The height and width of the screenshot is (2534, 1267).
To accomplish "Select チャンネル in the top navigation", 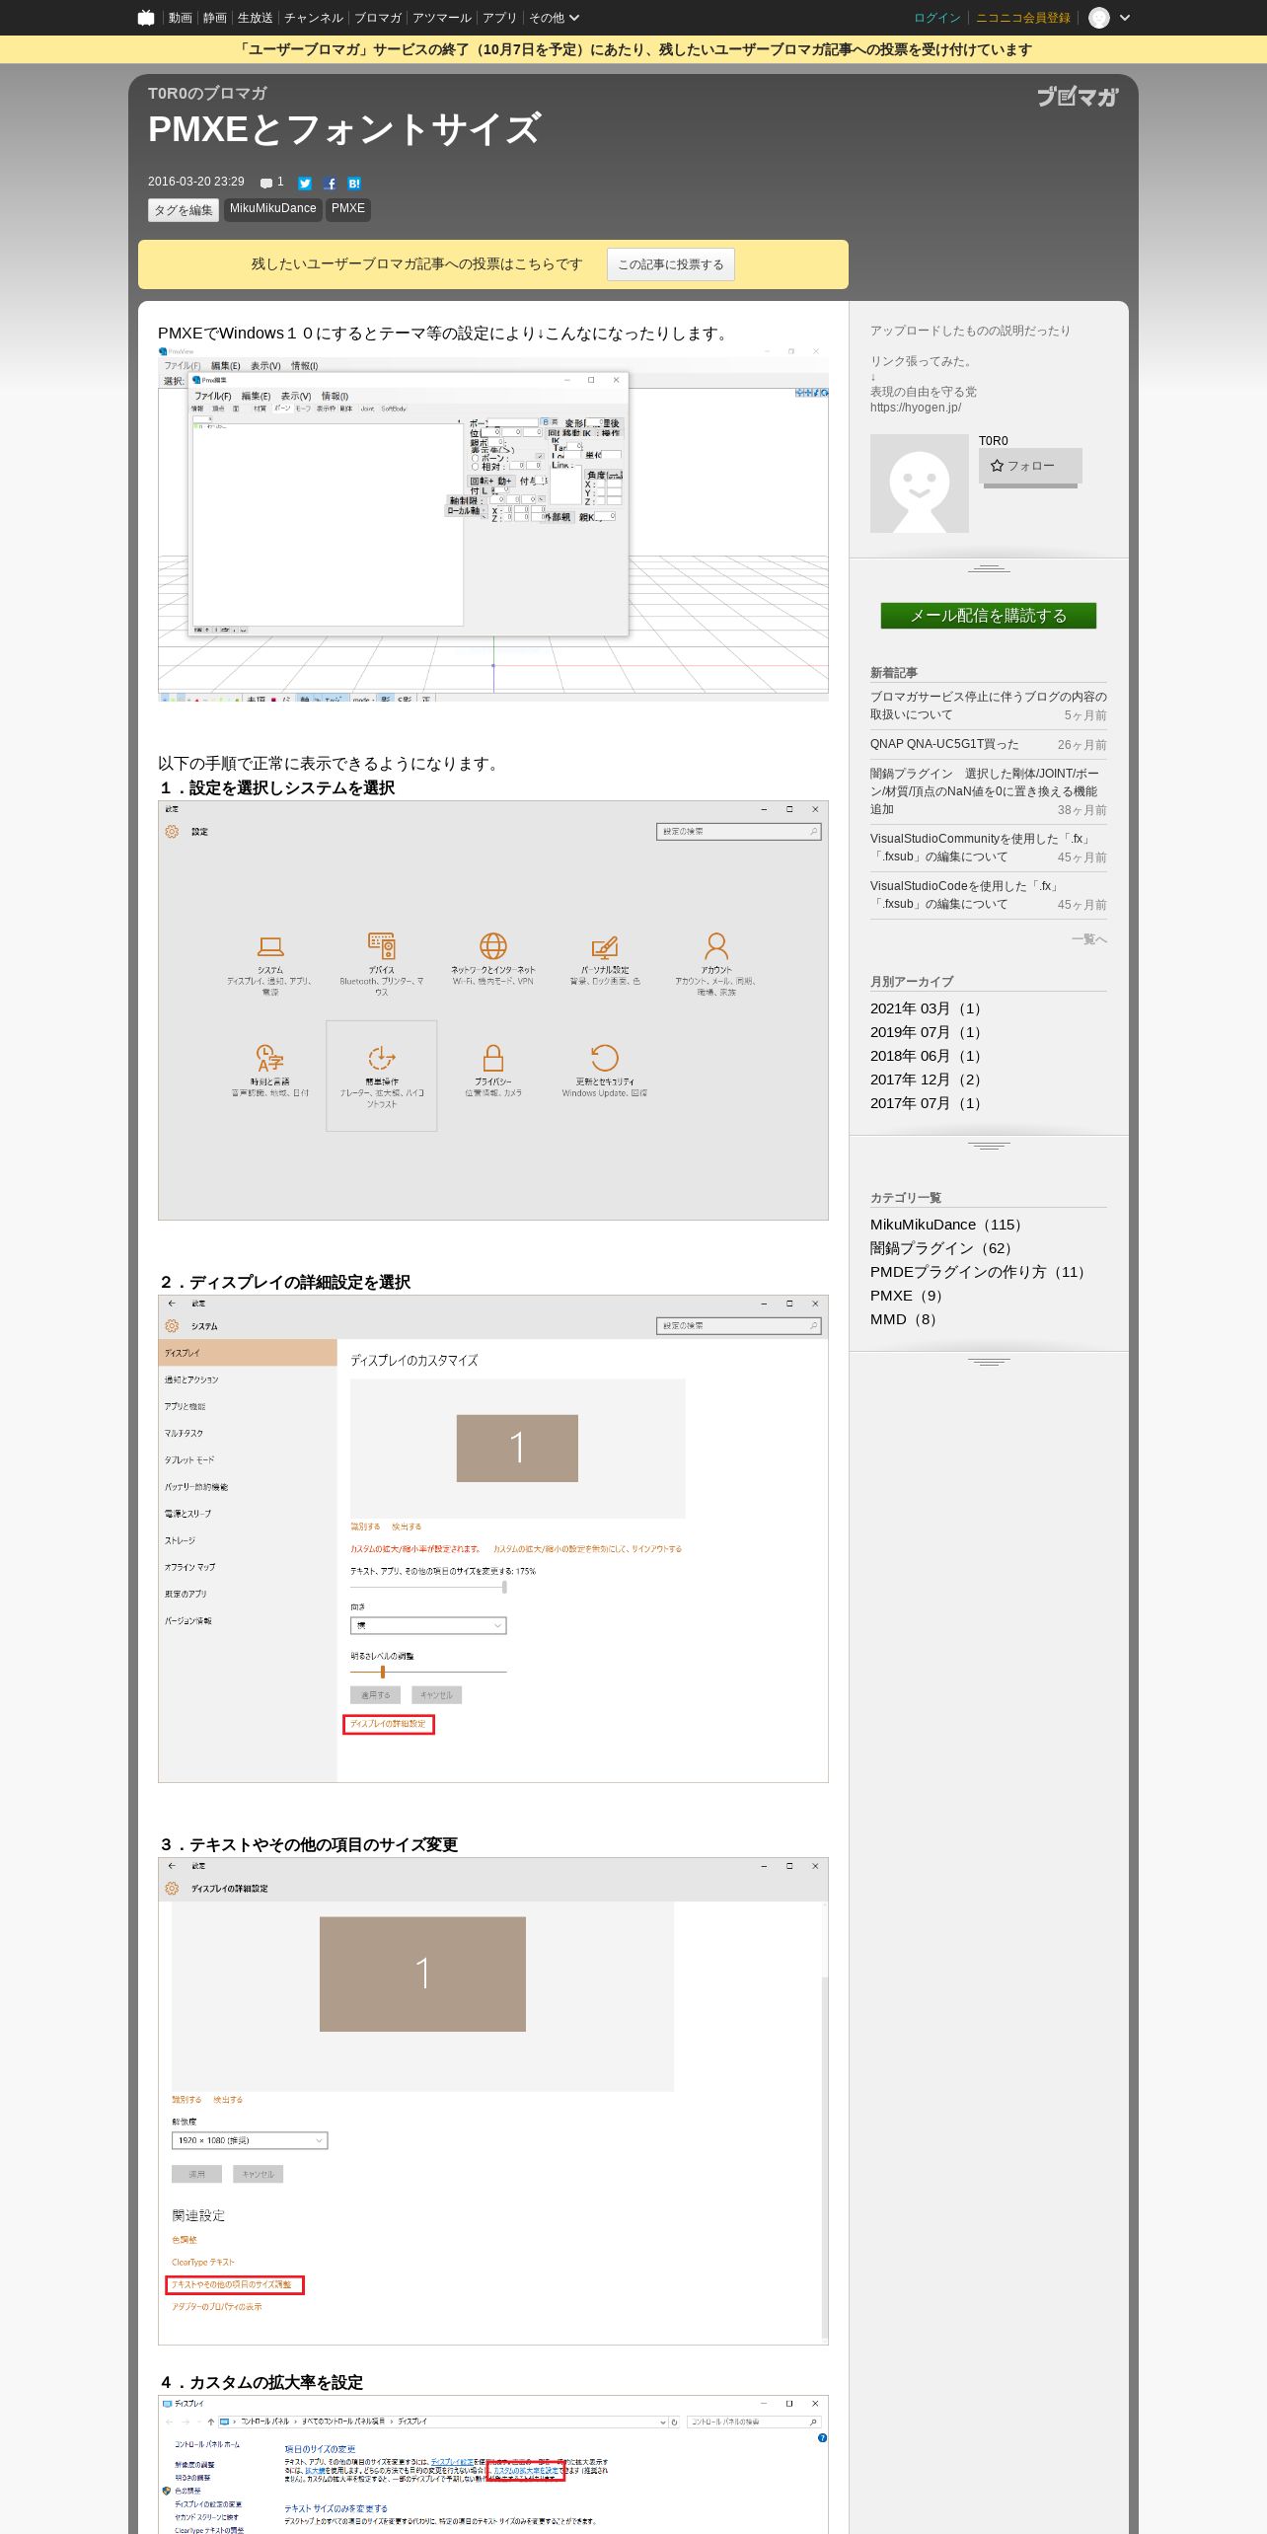I will pyautogui.click(x=314, y=18).
